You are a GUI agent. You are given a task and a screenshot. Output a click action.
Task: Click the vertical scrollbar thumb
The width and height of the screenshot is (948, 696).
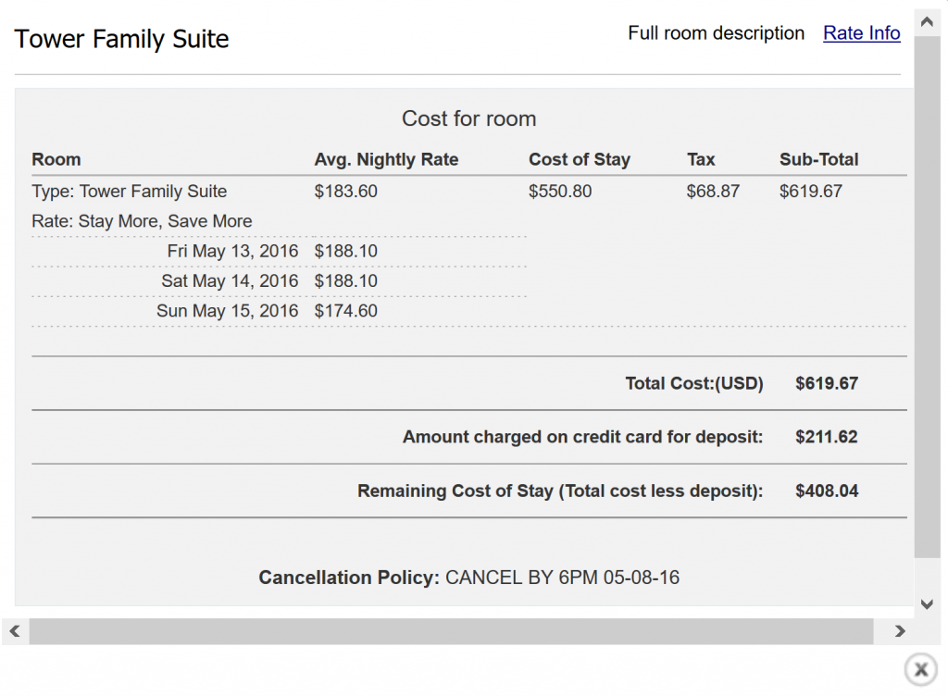pyautogui.click(x=927, y=296)
